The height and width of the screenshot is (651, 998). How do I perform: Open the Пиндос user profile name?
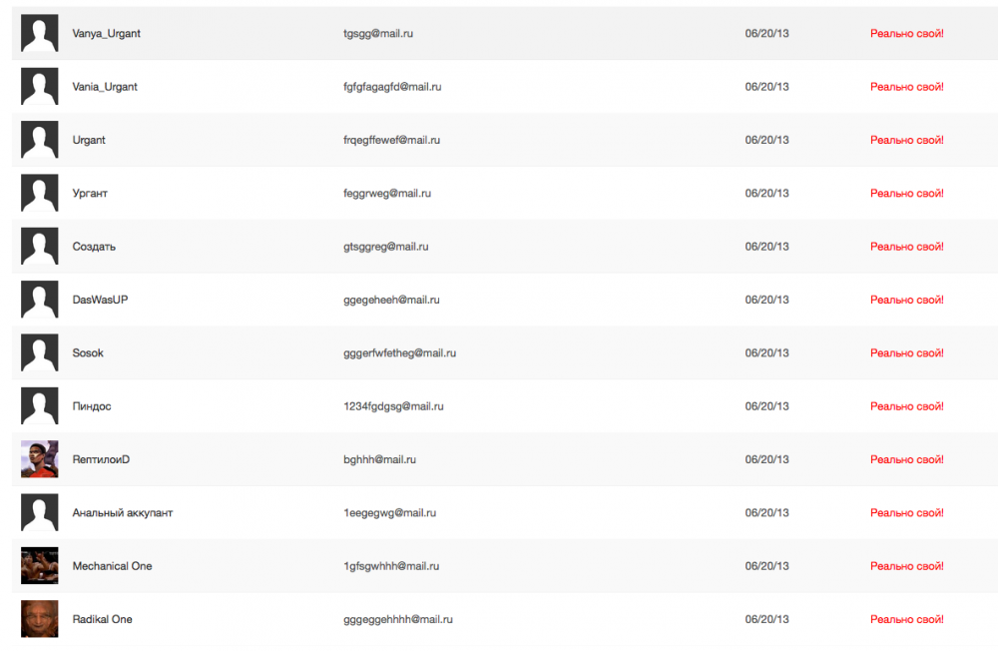92,406
